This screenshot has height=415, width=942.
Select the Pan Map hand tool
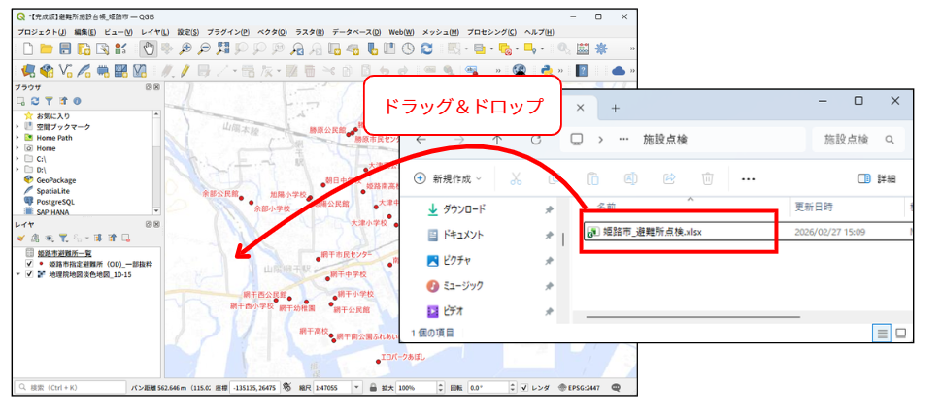[x=149, y=48]
